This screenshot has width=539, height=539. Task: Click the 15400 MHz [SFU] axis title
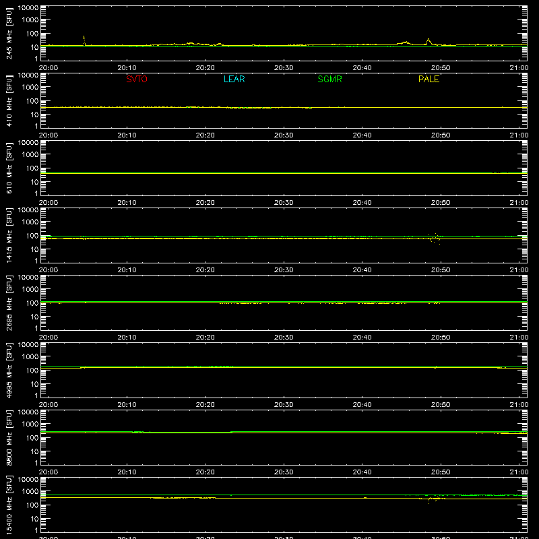point(9,505)
